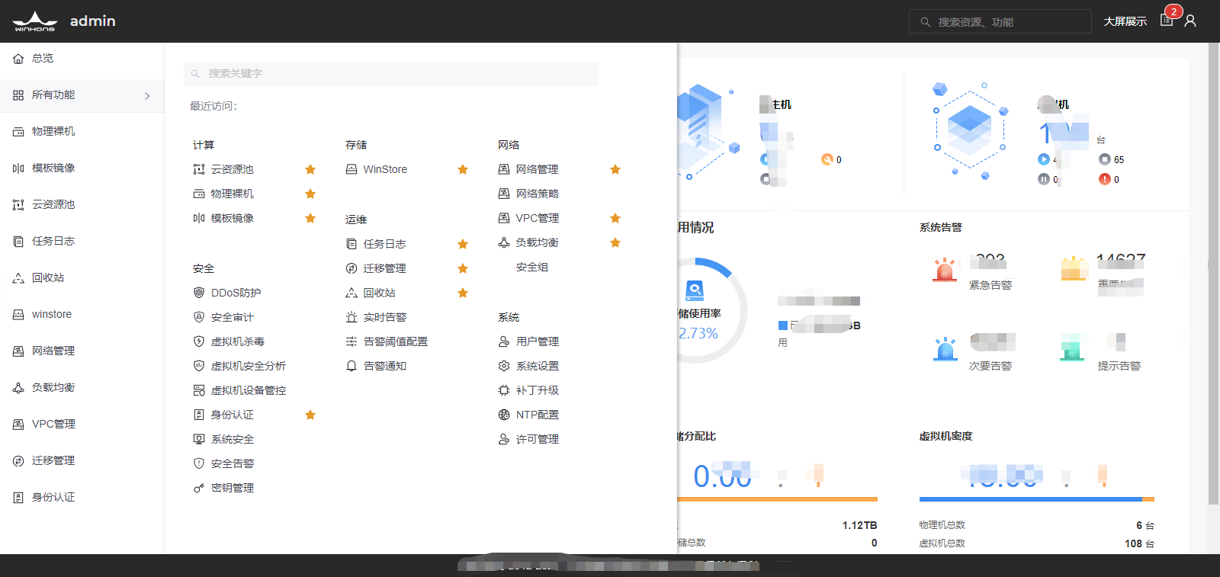Toggle the favorite star for 身份认证
The width and height of the screenshot is (1220, 577).
310,415
